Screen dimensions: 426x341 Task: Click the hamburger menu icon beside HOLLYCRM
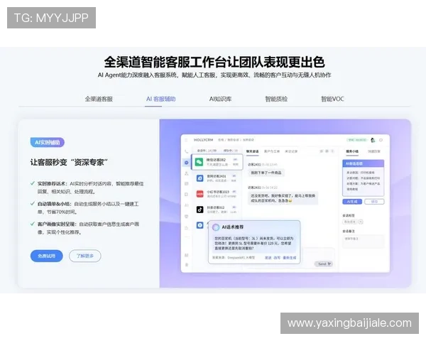[x=186, y=140]
